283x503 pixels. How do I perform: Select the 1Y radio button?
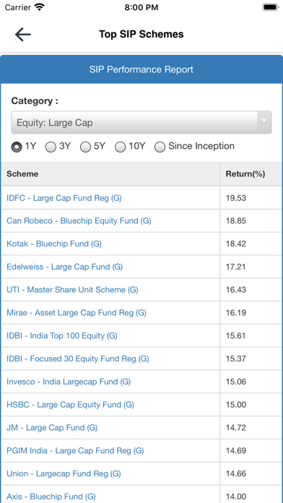coord(17,147)
